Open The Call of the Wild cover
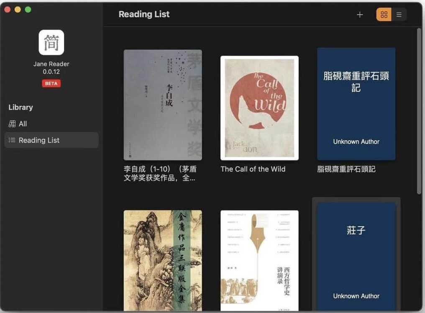The image size is (425, 313). click(x=259, y=108)
